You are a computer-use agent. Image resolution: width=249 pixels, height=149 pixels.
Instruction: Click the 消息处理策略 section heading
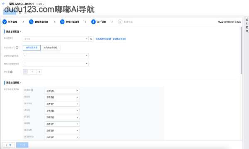coord(13,83)
